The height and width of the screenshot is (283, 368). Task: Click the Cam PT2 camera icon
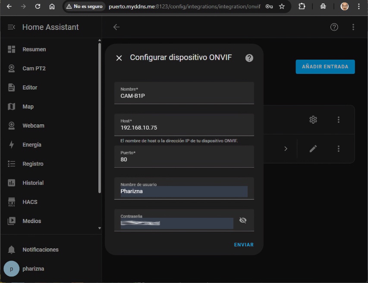pyautogui.click(x=11, y=68)
